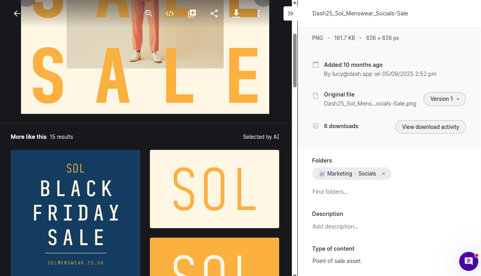Open the embed code icon
The image size is (481, 276).
(x=170, y=13)
